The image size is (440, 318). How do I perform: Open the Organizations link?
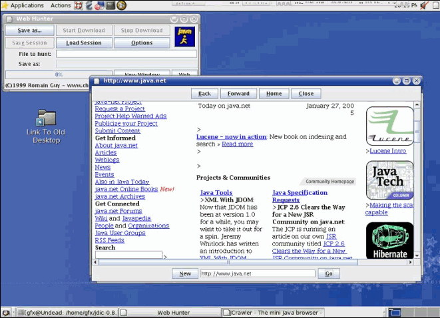pyautogui.click(x=148, y=226)
